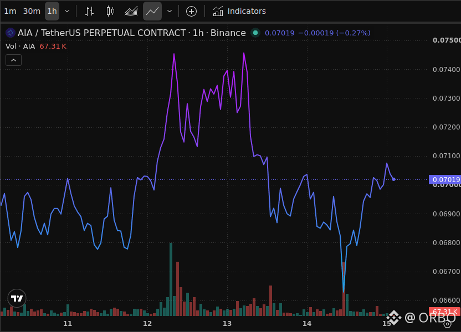
Task: Click the AIA coin logo icon
Action: [11, 33]
